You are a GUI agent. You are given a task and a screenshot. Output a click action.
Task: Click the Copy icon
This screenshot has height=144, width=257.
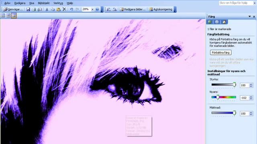pos(53,10)
